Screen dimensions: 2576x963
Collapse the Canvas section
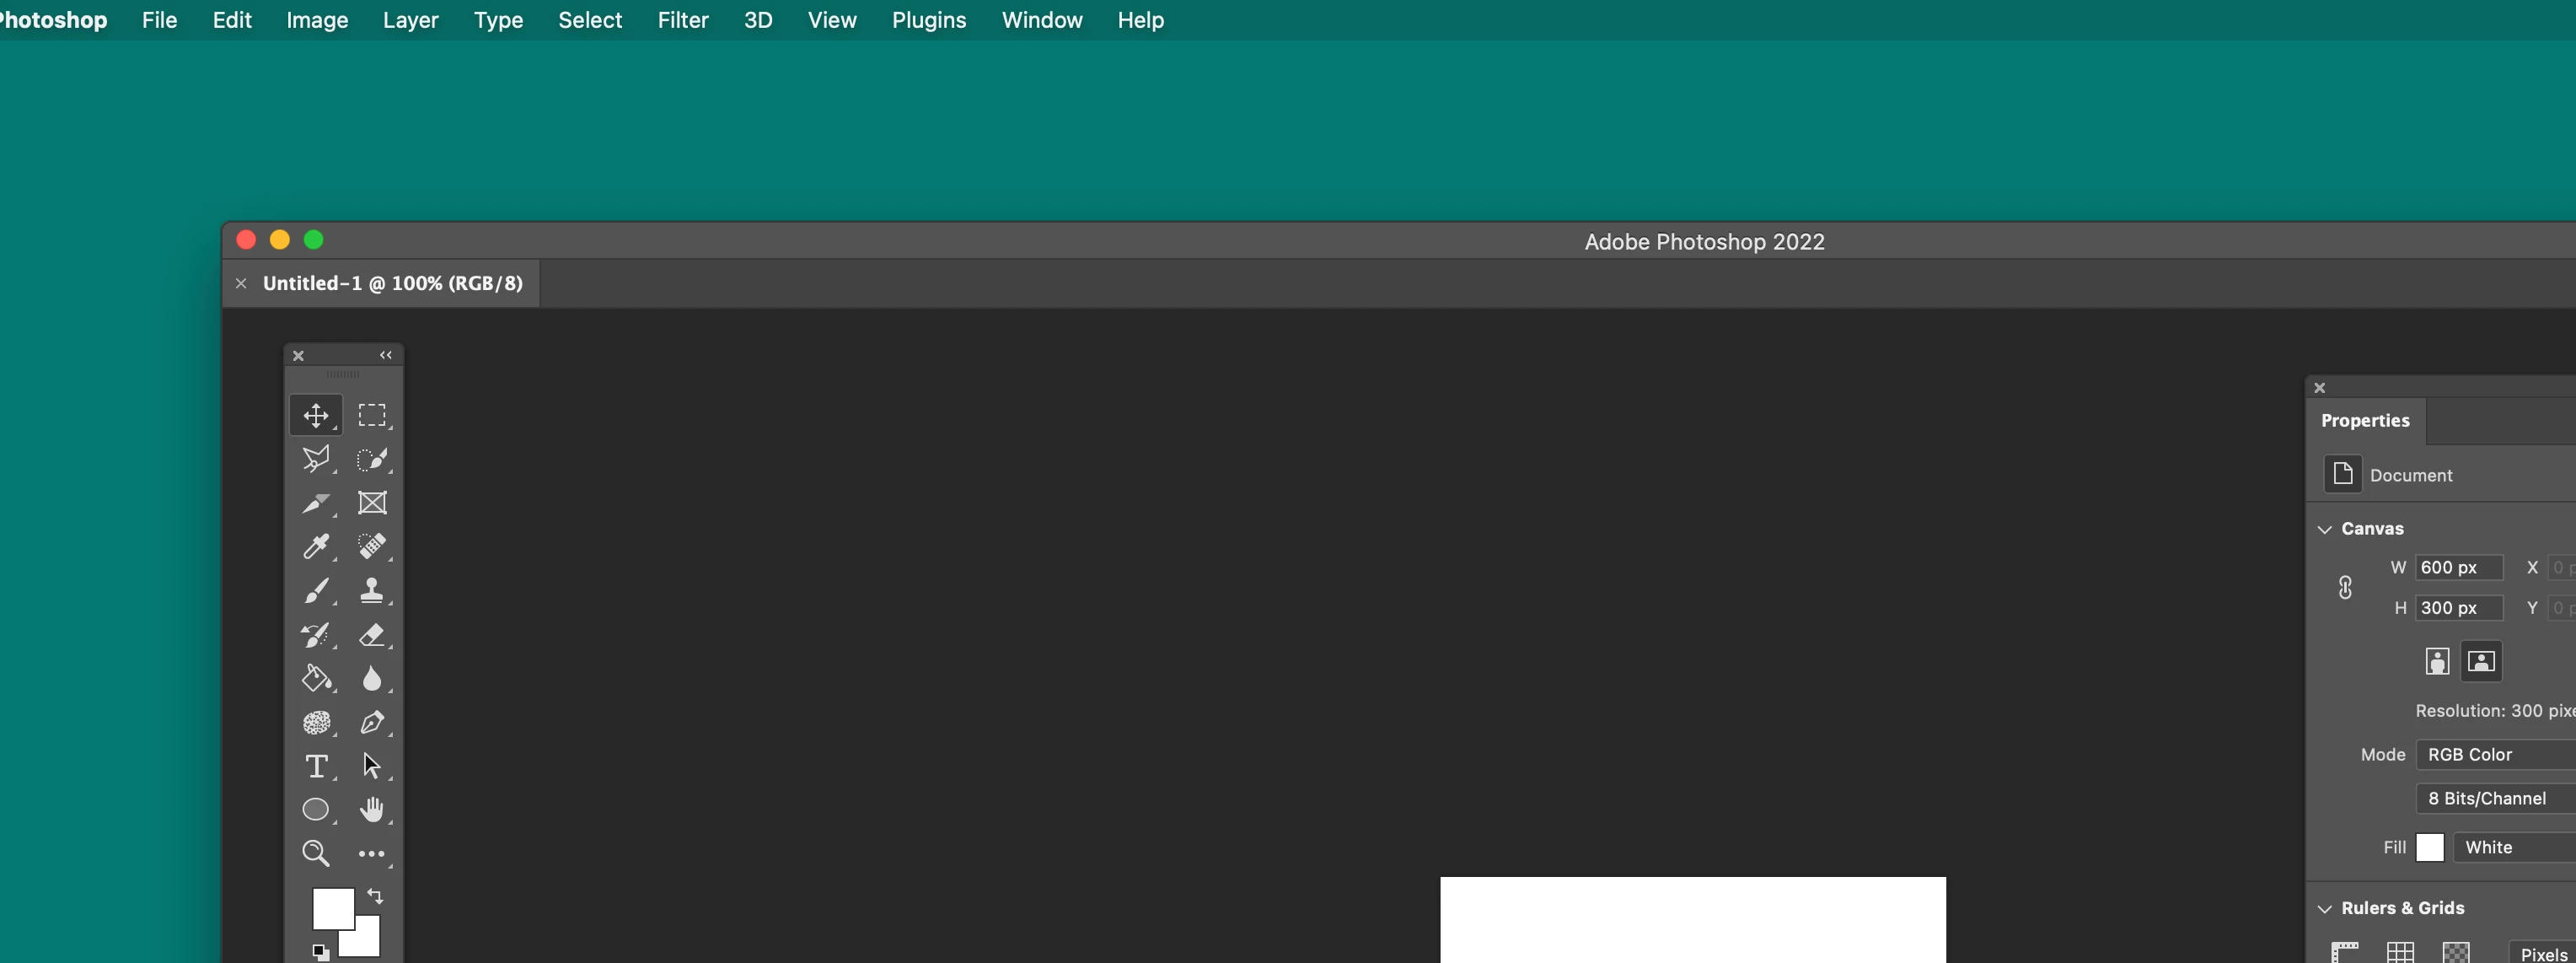(x=2325, y=529)
